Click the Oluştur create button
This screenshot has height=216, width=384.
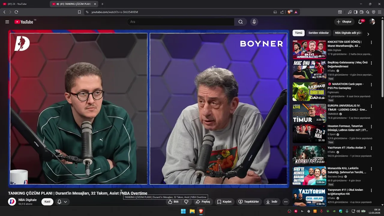344,22
